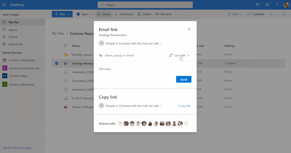Clear selection with 1 selected X
Image resolution: width=291 pixels, height=153 pixels.
pyautogui.click(x=248, y=14)
